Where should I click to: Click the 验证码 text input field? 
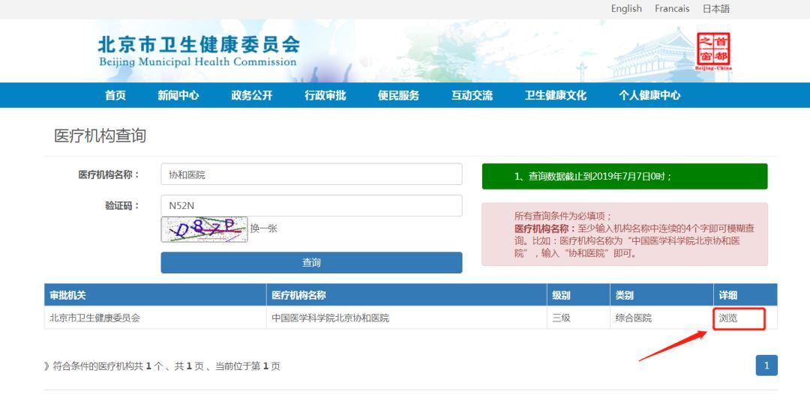coord(311,206)
